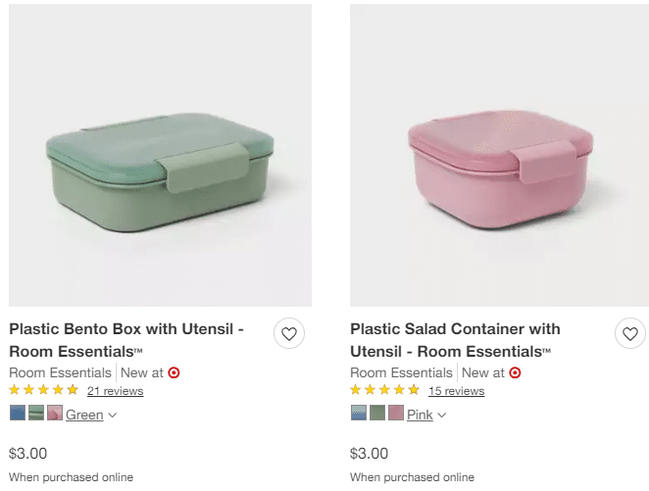Open the 15 reviews link
649x491 pixels.
456,391
